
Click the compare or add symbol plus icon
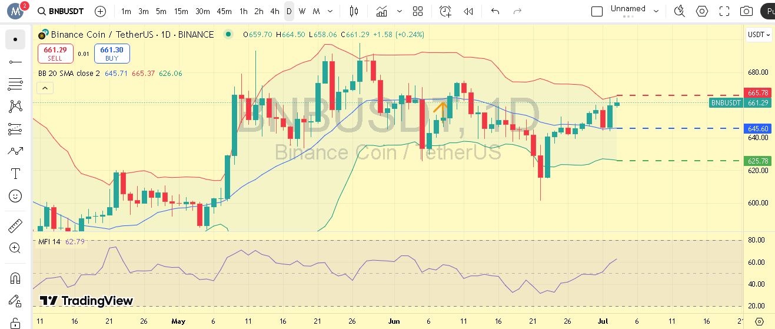[101, 11]
